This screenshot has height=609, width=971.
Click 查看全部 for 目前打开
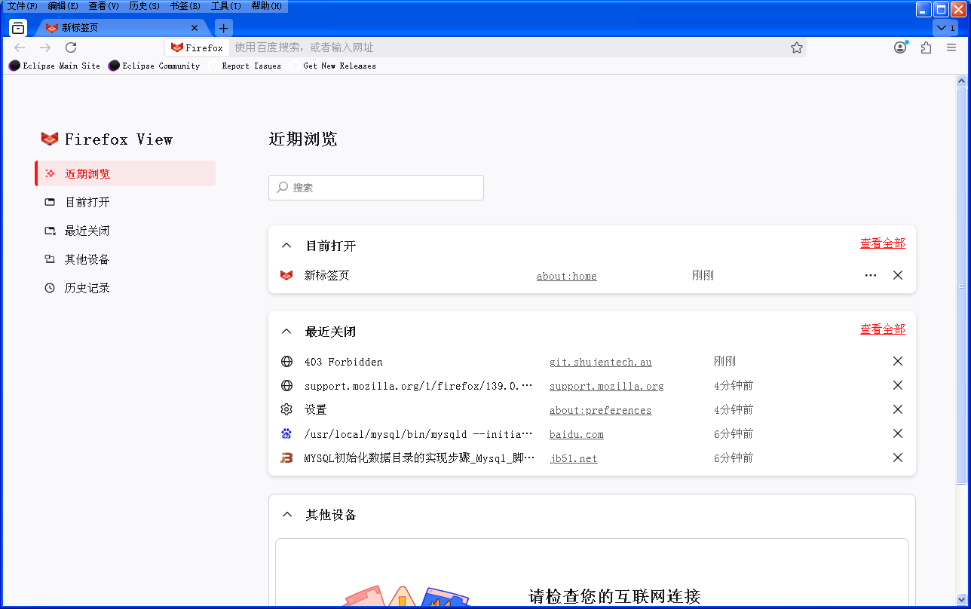pyautogui.click(x=883, y=243)
